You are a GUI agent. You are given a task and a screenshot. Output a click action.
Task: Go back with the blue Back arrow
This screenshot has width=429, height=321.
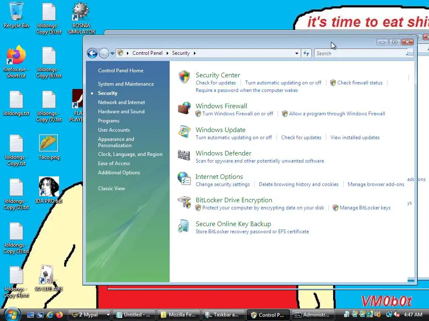pyautogui.click(x=92, y=53)
